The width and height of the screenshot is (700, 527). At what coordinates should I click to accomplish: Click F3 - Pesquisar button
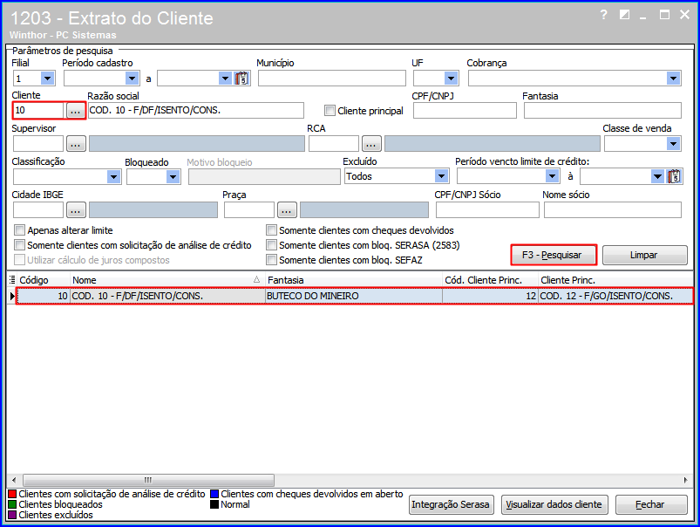552,255
